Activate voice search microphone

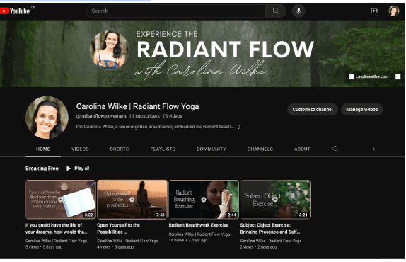coord(298,11)
